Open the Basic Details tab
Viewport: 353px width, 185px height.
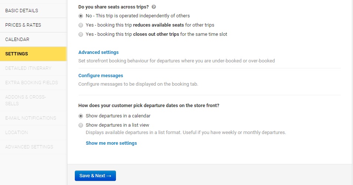tap(21, 11)
